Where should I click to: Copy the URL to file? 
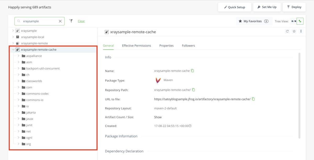click(x=253, y=99)
